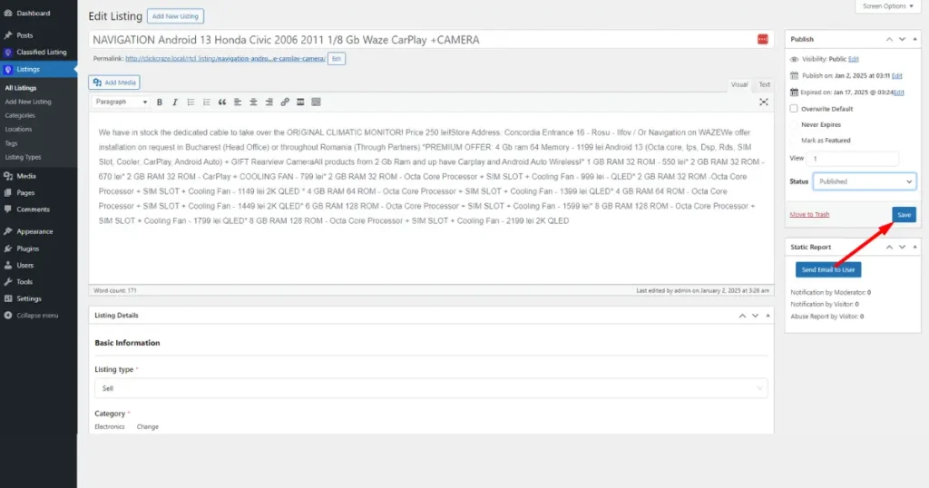Screen dimensions: 929x488
Task: Toggle Publish panel collapse triangle
Action: coord(914,39)
